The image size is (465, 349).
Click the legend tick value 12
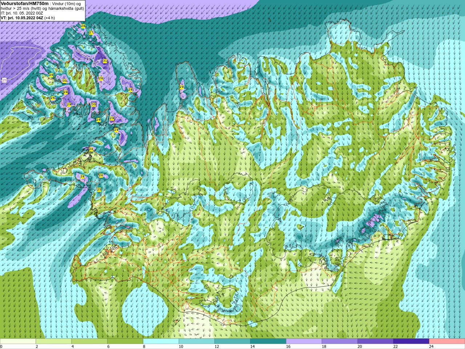click(217, 346)
